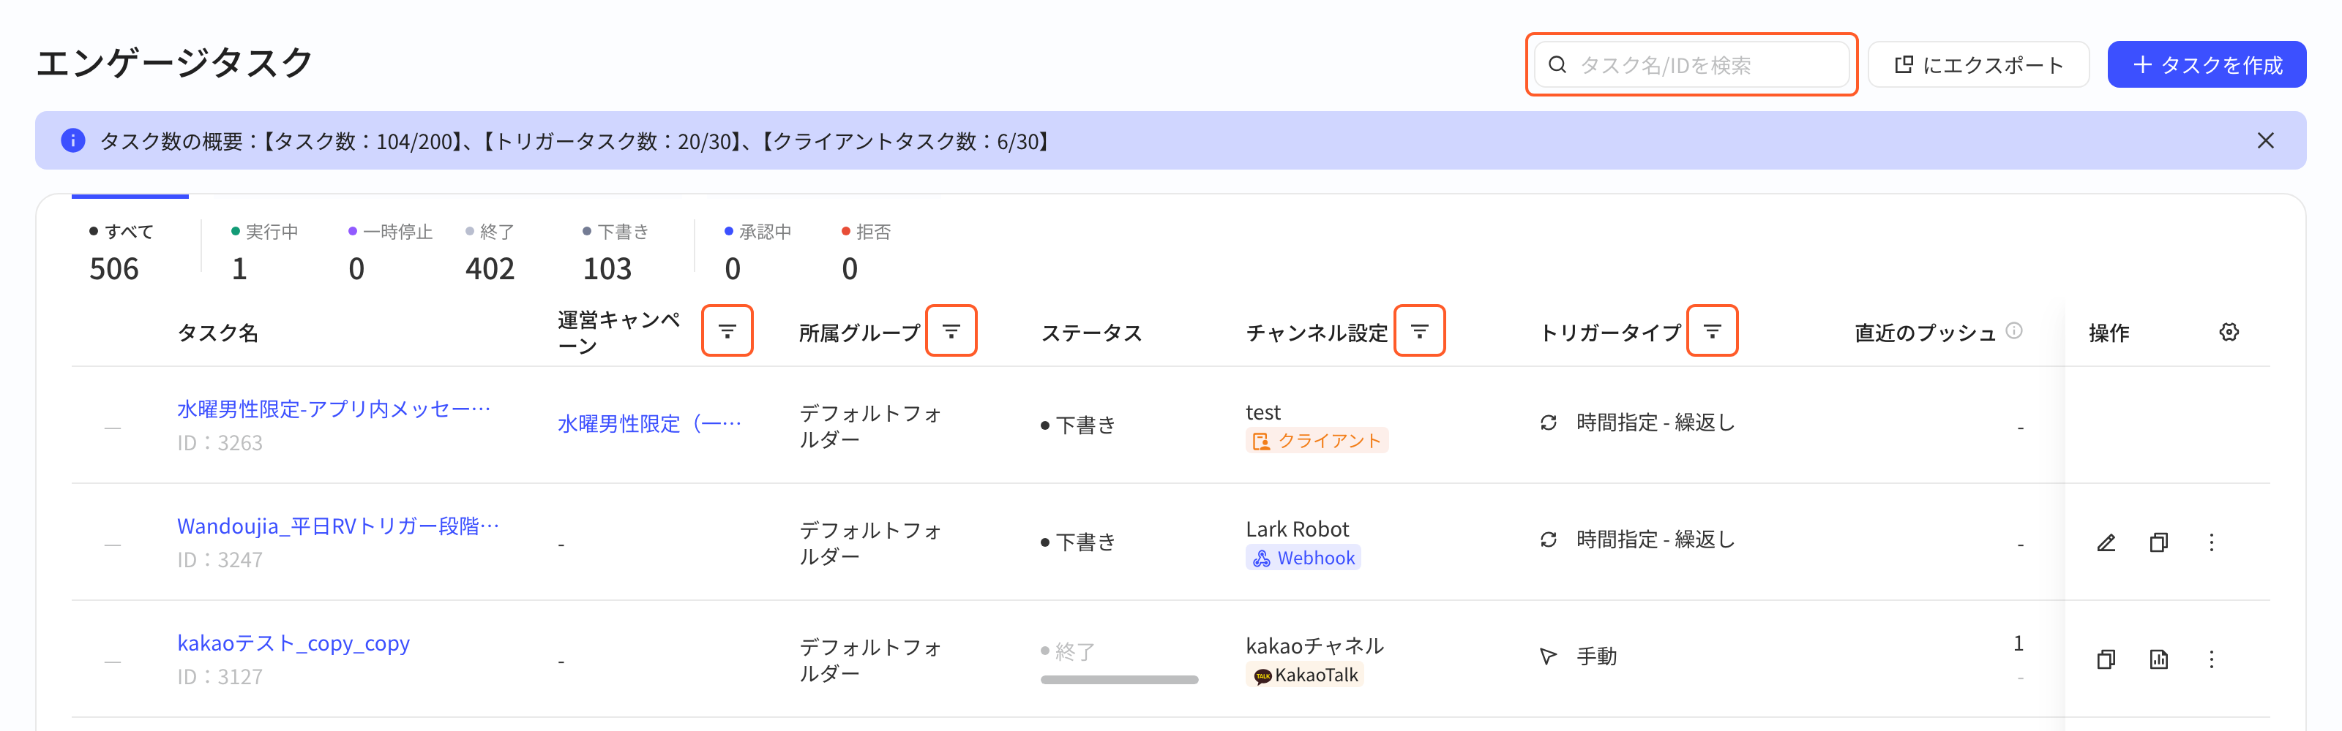Open filter for チャンネル設定 column
The image size is (2342, 731).
coord(1419,331)
